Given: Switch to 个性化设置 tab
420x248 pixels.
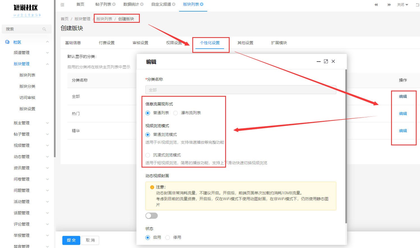Looking at the screenshot, I should pyautogui.click(x=210, y=43).
